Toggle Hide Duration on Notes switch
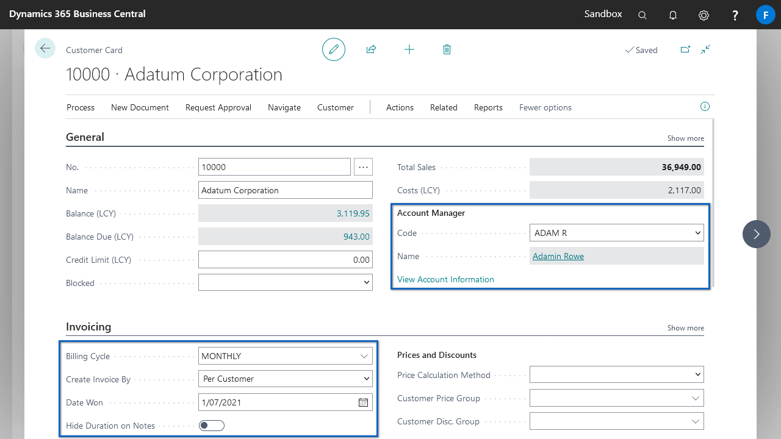 tap(212, 426)
